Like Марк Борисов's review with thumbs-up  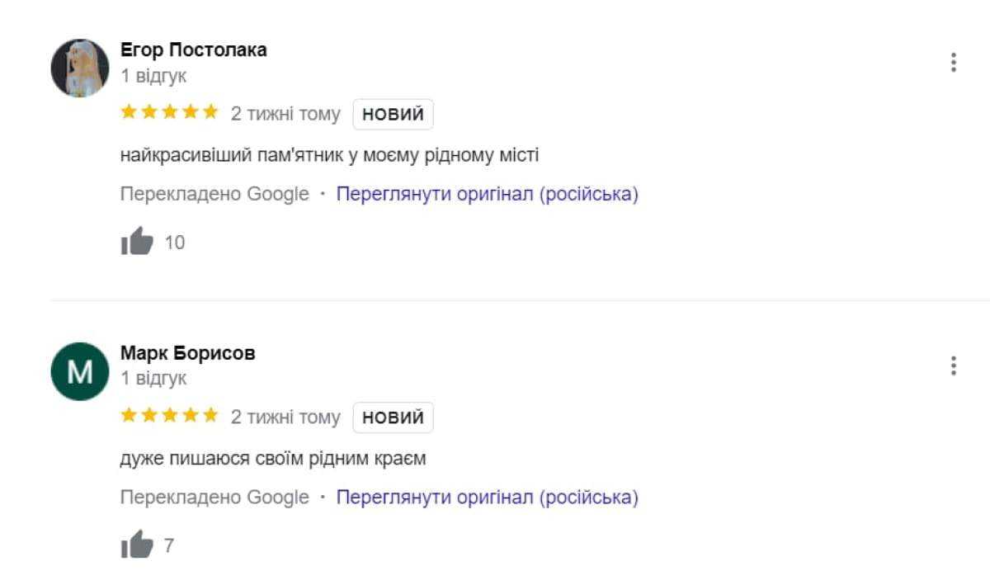(138, 545)
